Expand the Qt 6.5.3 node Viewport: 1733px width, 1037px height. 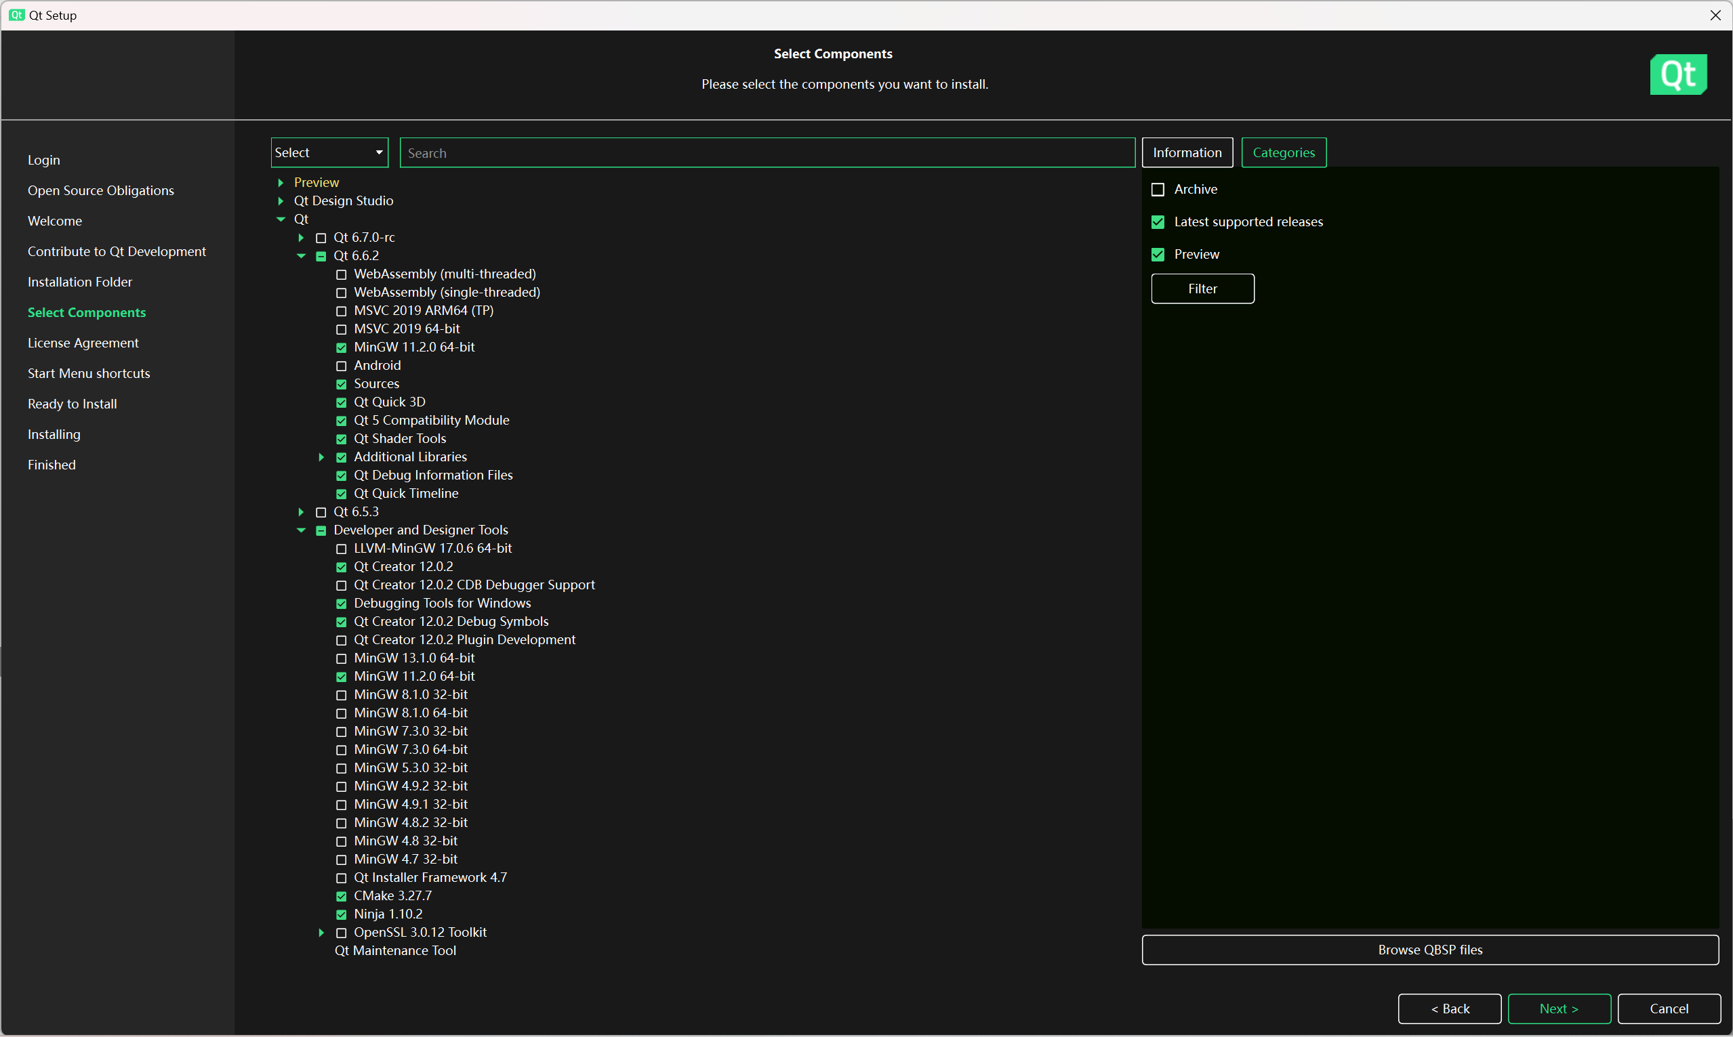click(302, 512)
